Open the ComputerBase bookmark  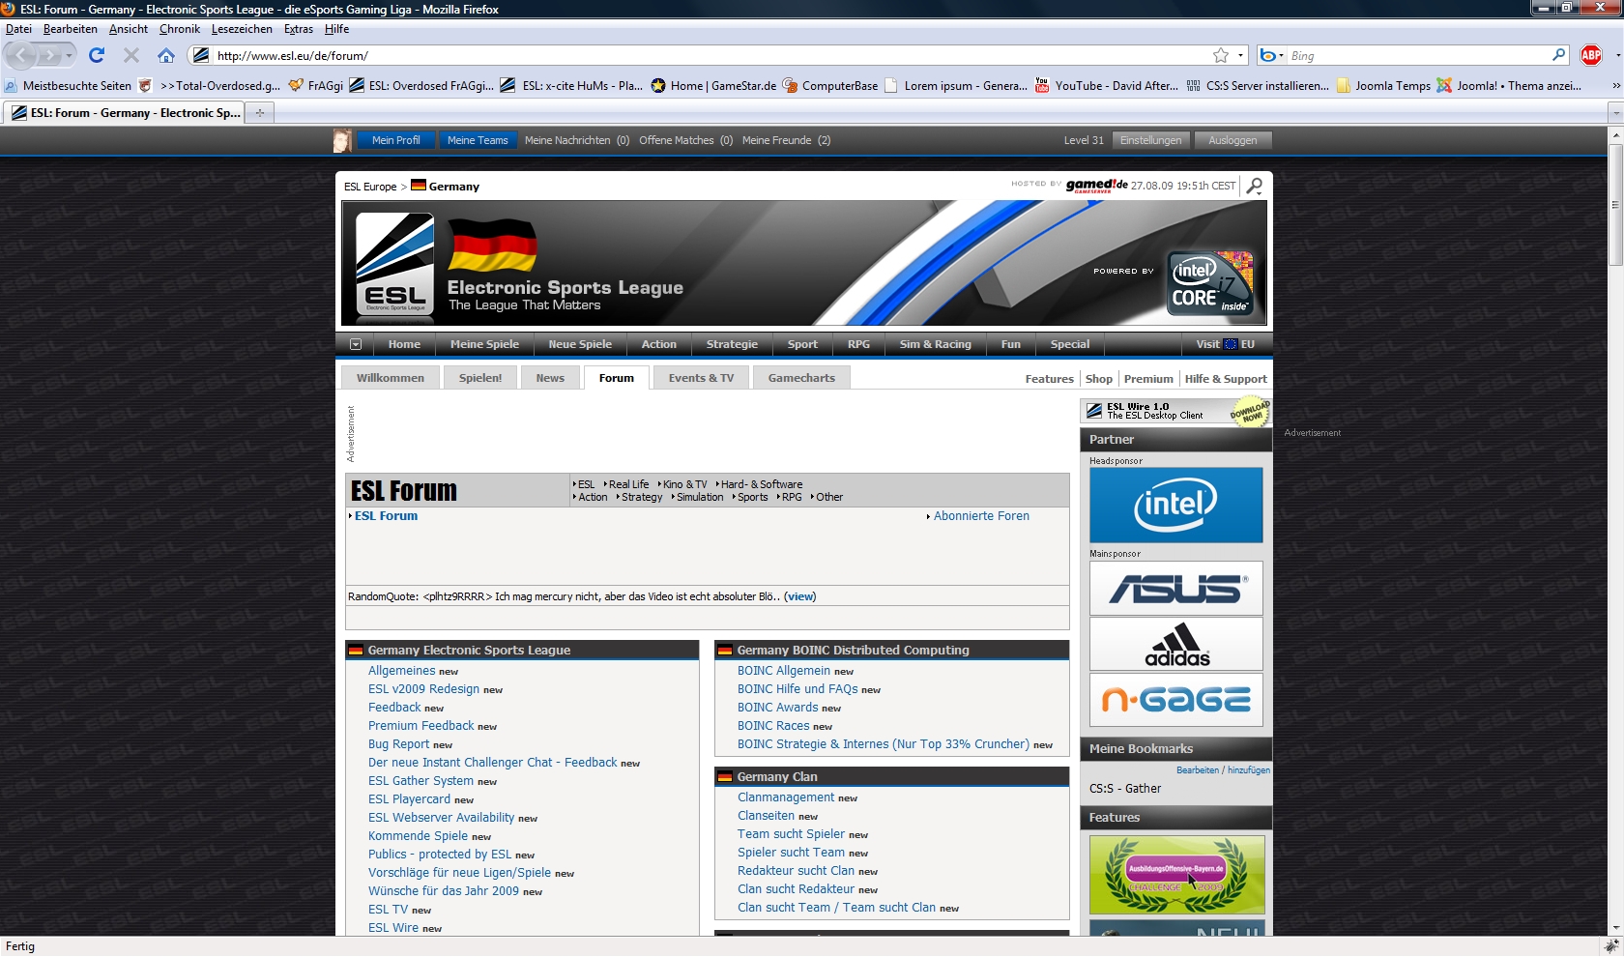pos(830,85)
